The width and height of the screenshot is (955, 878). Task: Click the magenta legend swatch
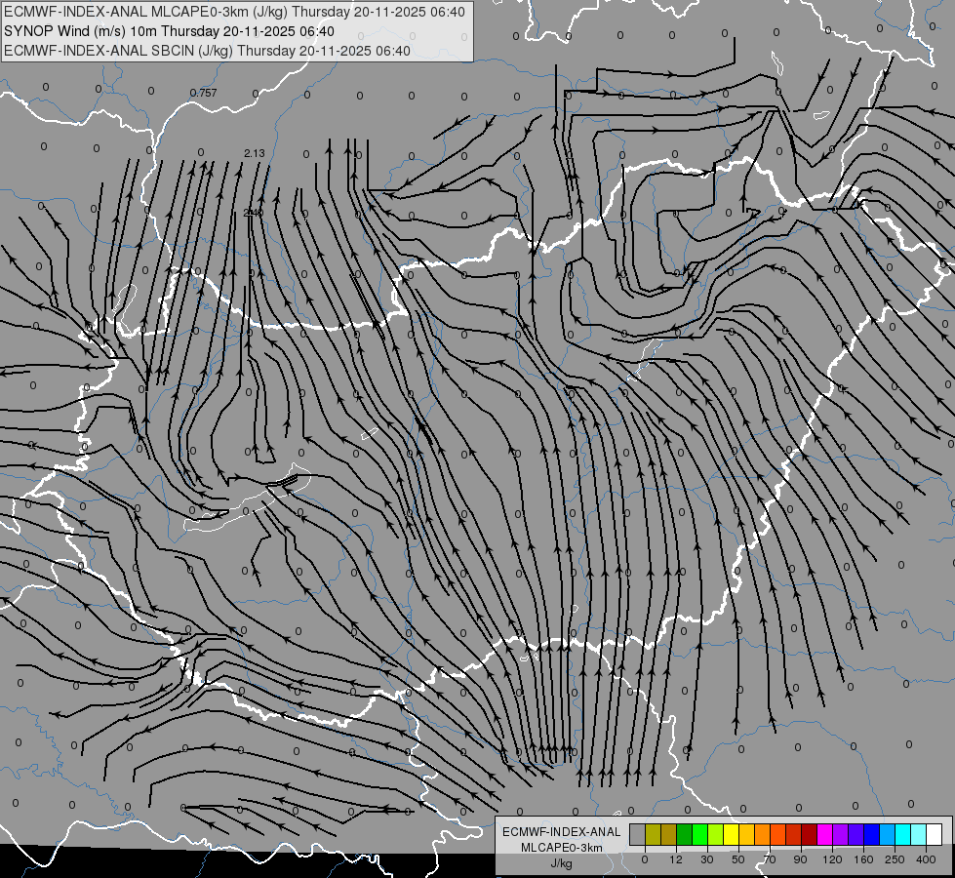pyautogui.click(x=824, y=834)
